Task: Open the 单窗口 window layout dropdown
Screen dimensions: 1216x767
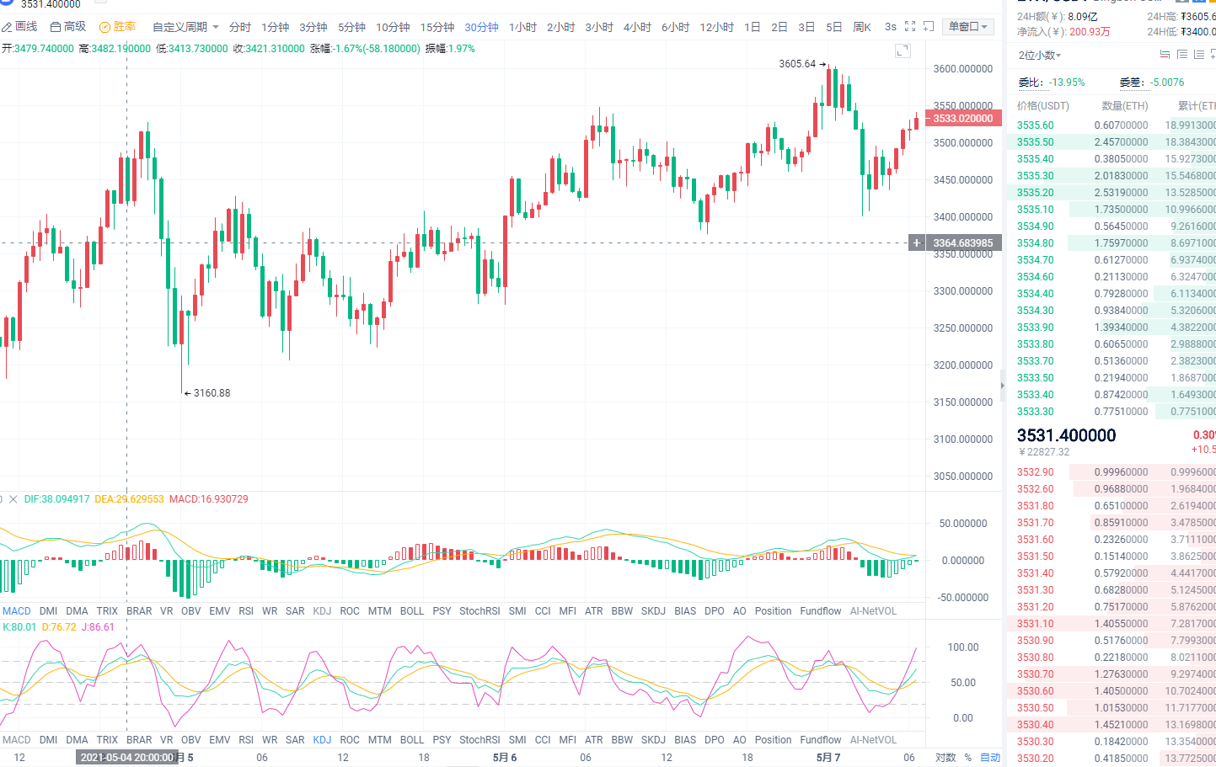Action: click(x=967, y=27)
